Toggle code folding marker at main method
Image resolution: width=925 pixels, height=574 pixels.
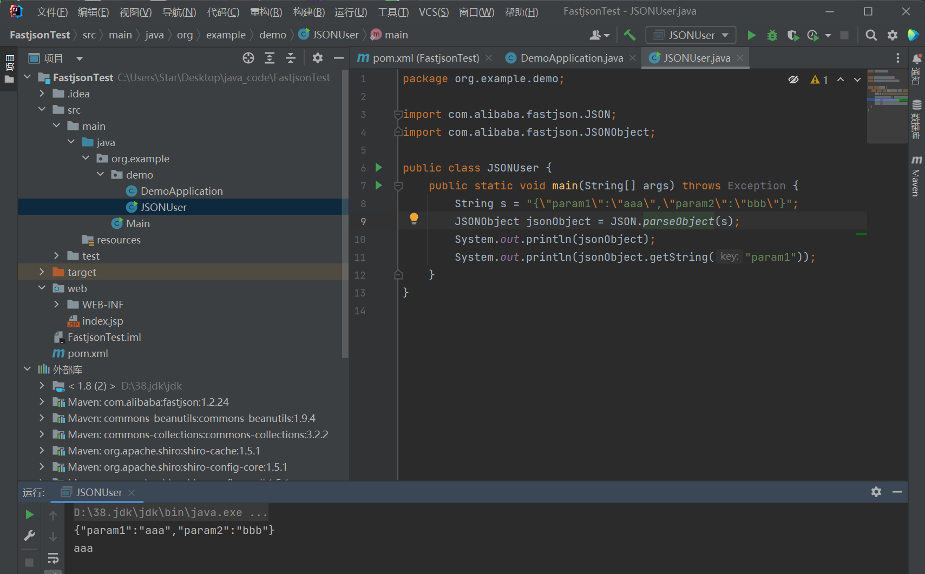click(x=398, y=186)
